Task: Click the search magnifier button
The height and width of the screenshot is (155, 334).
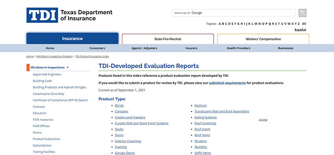Action: 302,13
